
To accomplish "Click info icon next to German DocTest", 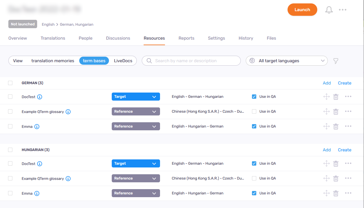I will coord(40,97).
